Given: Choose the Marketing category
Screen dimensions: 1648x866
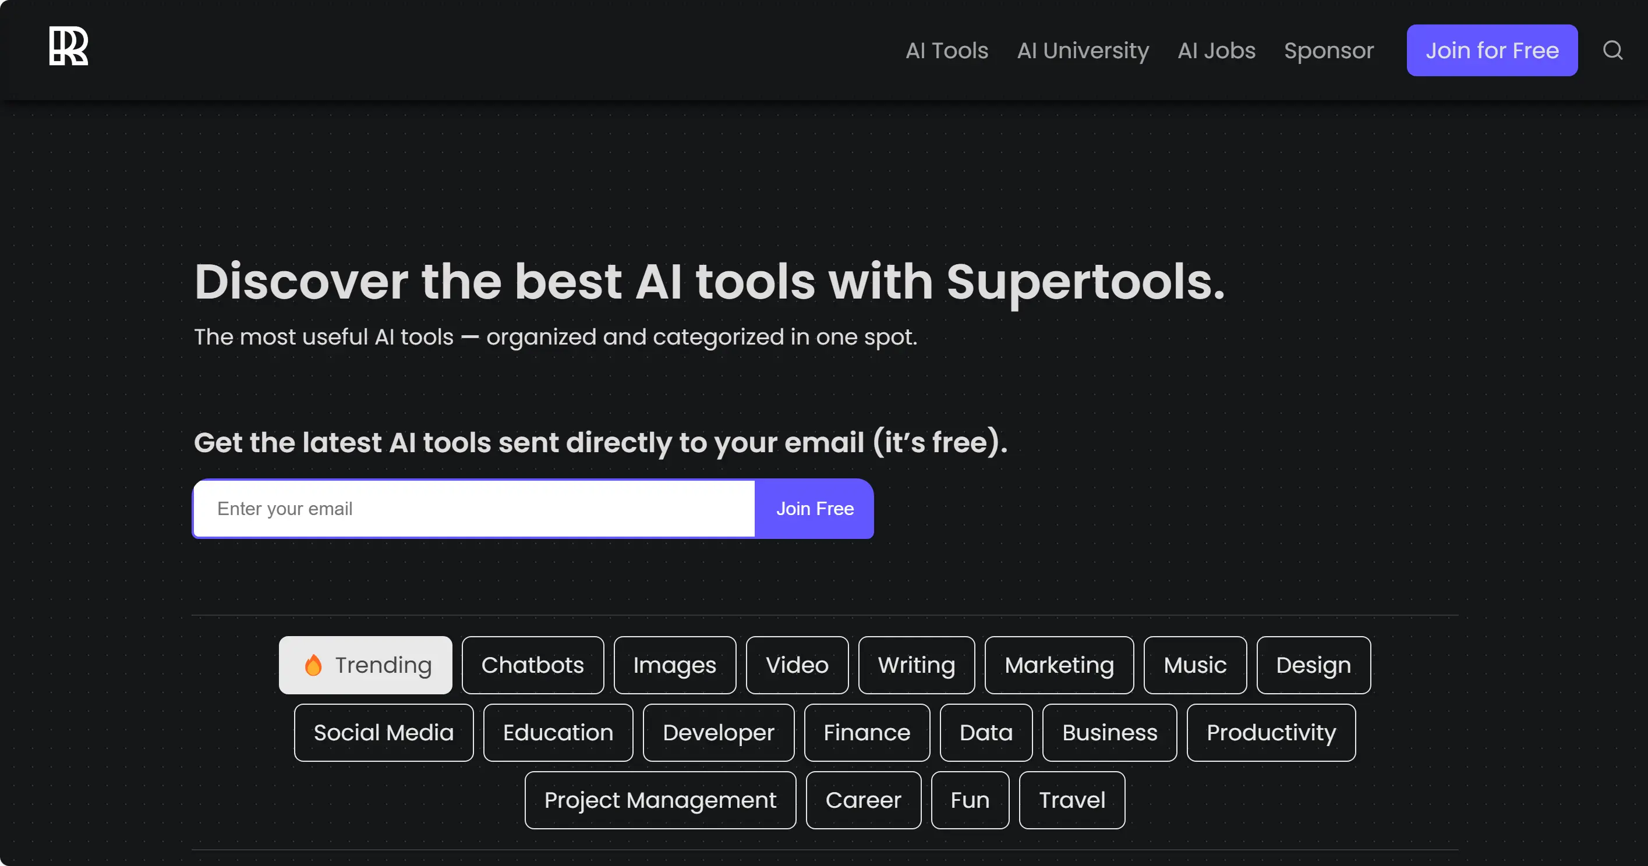Looking at the screenshot, I should tap(1059, 665).
